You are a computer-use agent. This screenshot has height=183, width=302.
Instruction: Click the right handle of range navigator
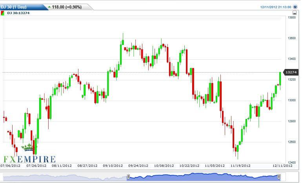[x=279, y=177]
